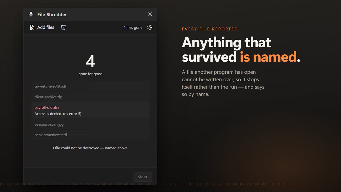The width and height of the screenshot is (341, 192).
Task: Click the '1 file could not be destroyed' notice
Action: 90,148
